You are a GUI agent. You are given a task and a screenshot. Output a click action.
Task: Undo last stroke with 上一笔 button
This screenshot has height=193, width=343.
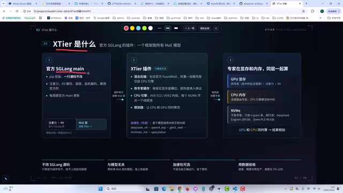(x=189, y=28)
